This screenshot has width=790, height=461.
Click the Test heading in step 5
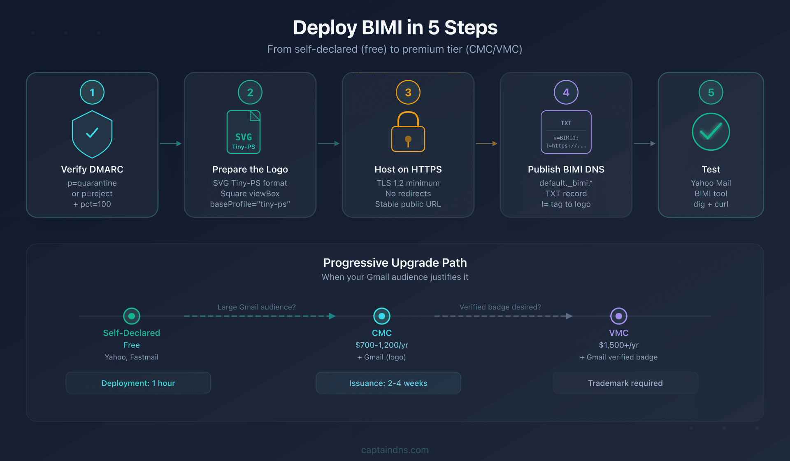coord(711,169)
